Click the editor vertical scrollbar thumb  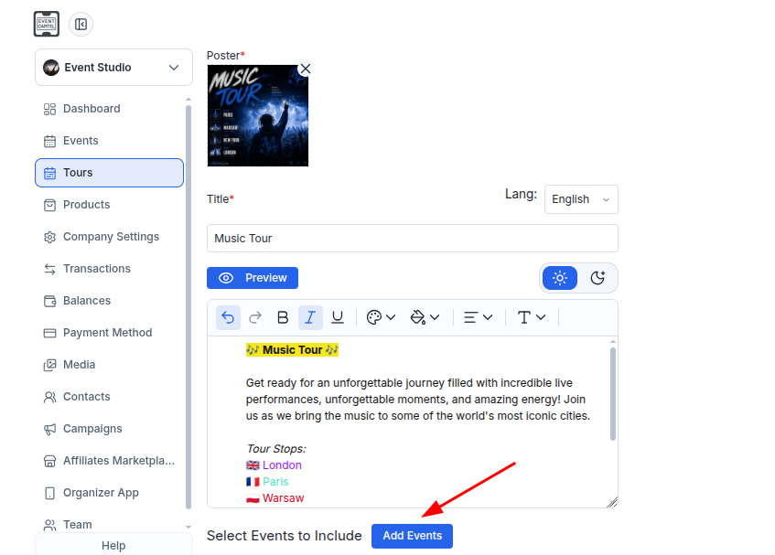(x=613, y=393)
